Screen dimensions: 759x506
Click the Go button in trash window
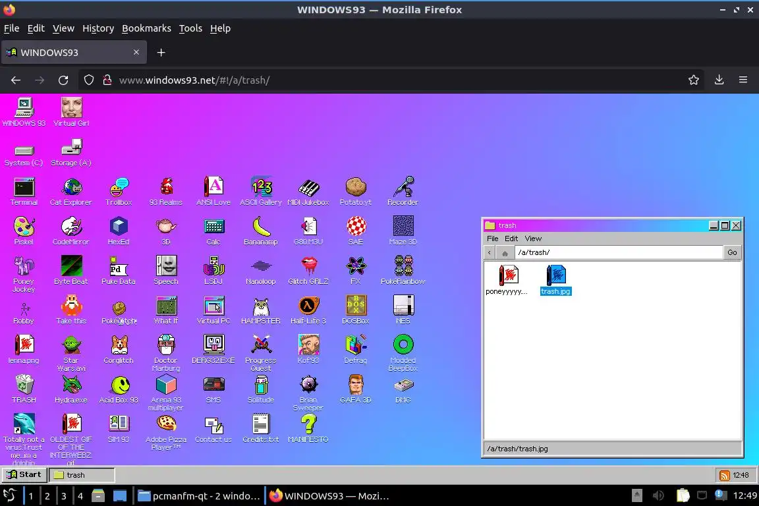pos(732,253)
